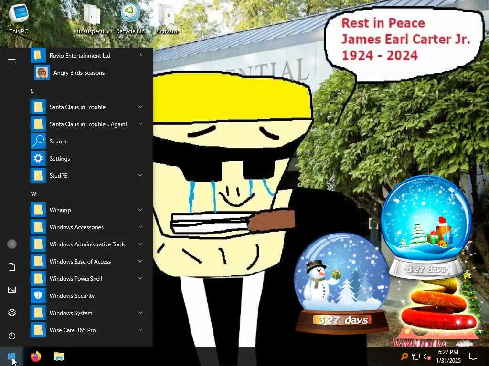Open Documents from the Start rail

(x=12, y=267)
